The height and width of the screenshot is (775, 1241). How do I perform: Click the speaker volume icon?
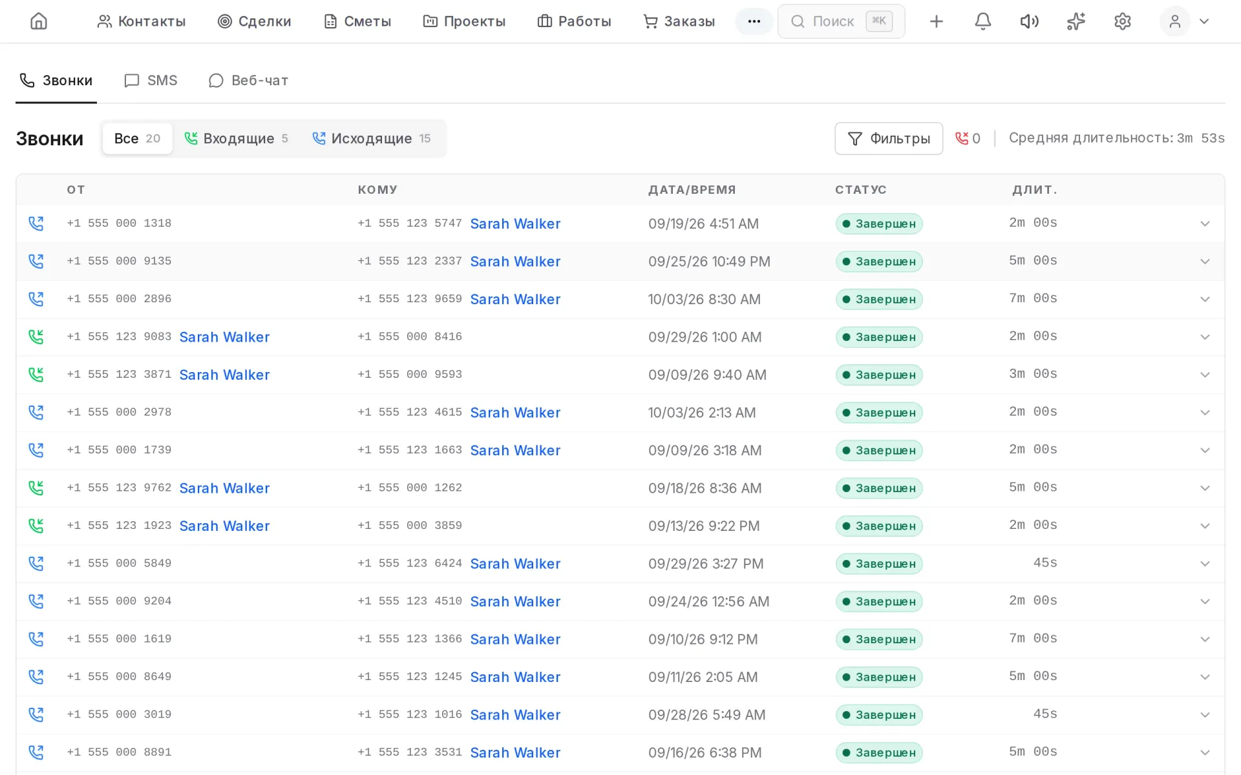click(1029, 21)
